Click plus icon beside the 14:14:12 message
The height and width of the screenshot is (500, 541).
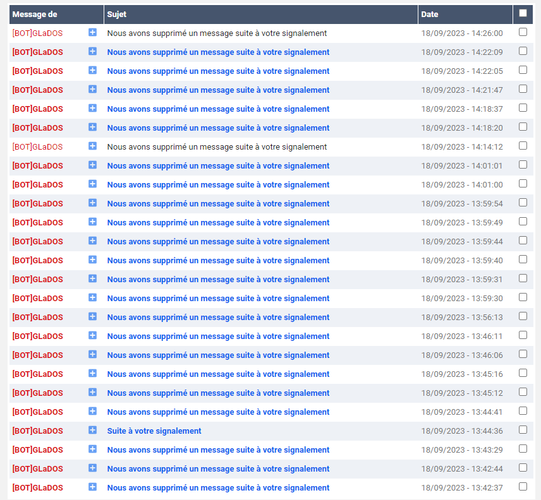coord(92,146)
